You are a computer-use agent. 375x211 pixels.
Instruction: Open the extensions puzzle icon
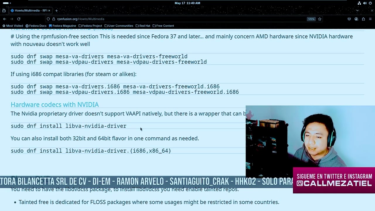[x=363, y=19]
